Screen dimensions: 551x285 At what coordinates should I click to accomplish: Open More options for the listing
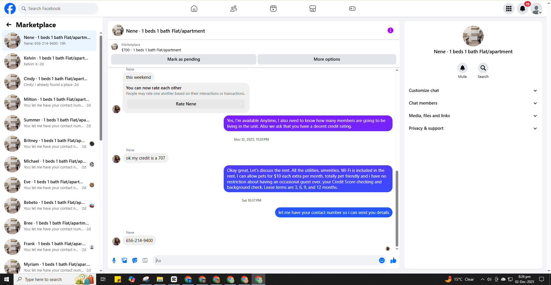(x=327, y=59)
